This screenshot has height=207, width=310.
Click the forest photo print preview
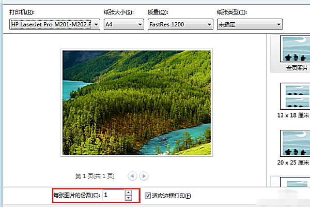pyautogui.click(x=136, y=102)
